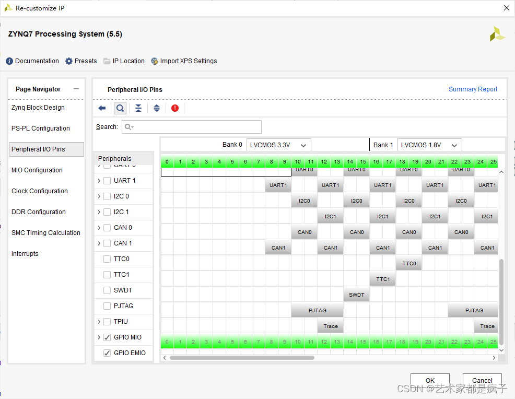Click the Cancel button
515x399 pixels.
click(x=482, y=380)
